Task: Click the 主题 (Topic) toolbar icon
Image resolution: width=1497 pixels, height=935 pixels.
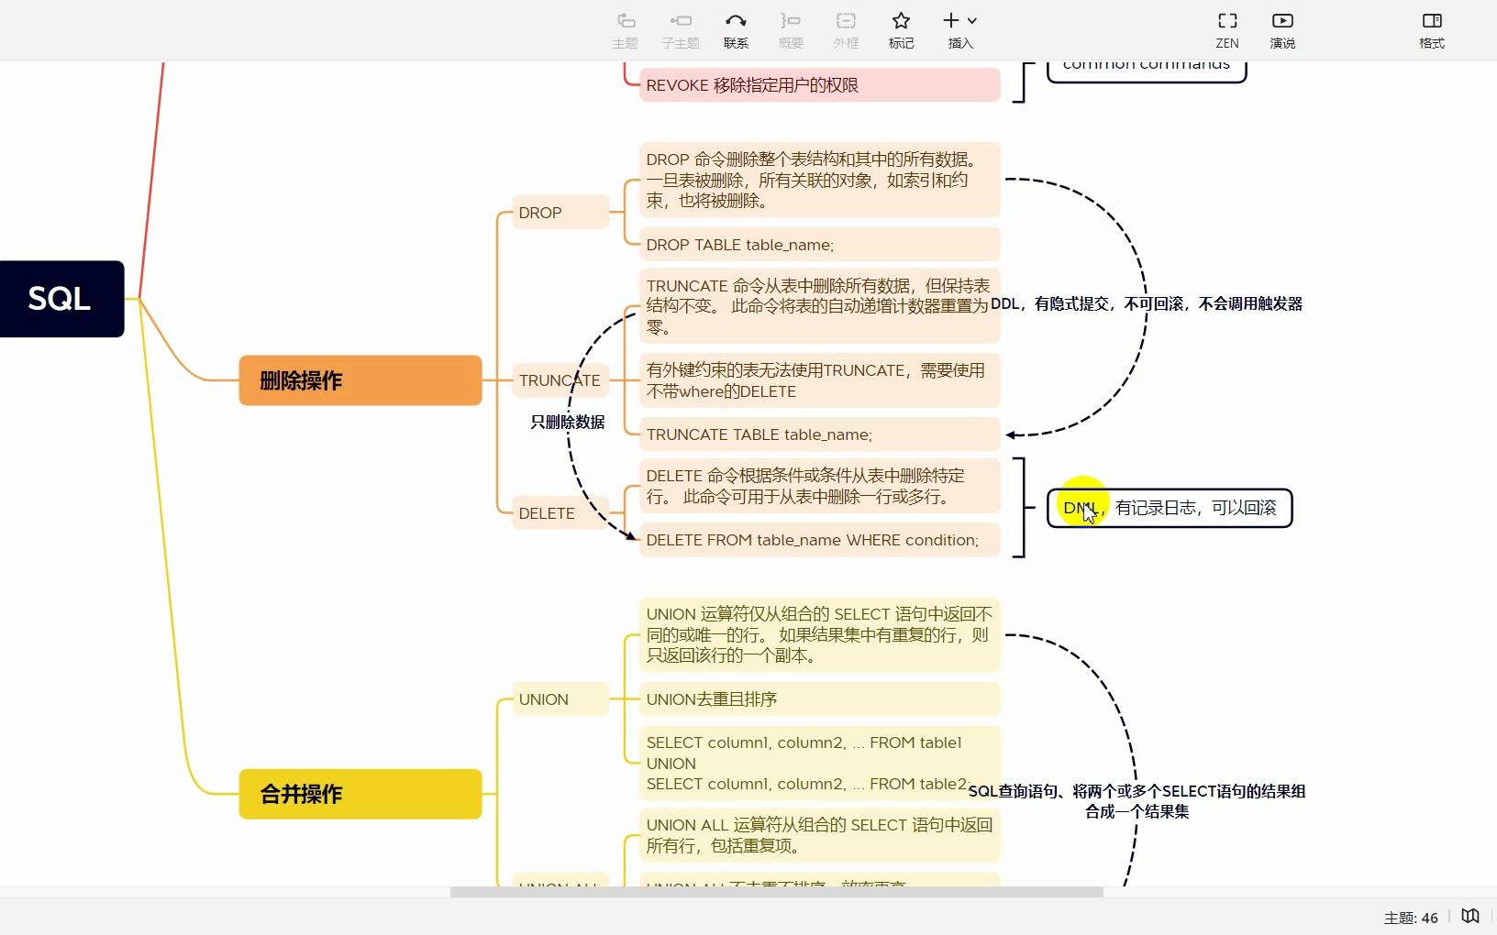Action: [x=625, y=30]
